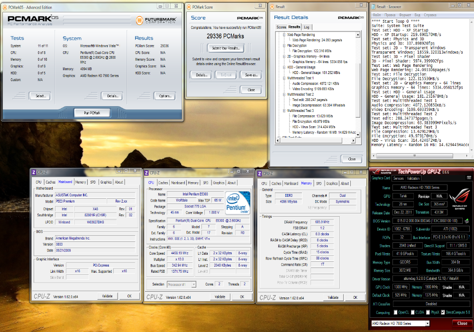Click the Result window title bar icon
474x332 pixels.
point(272,7)
